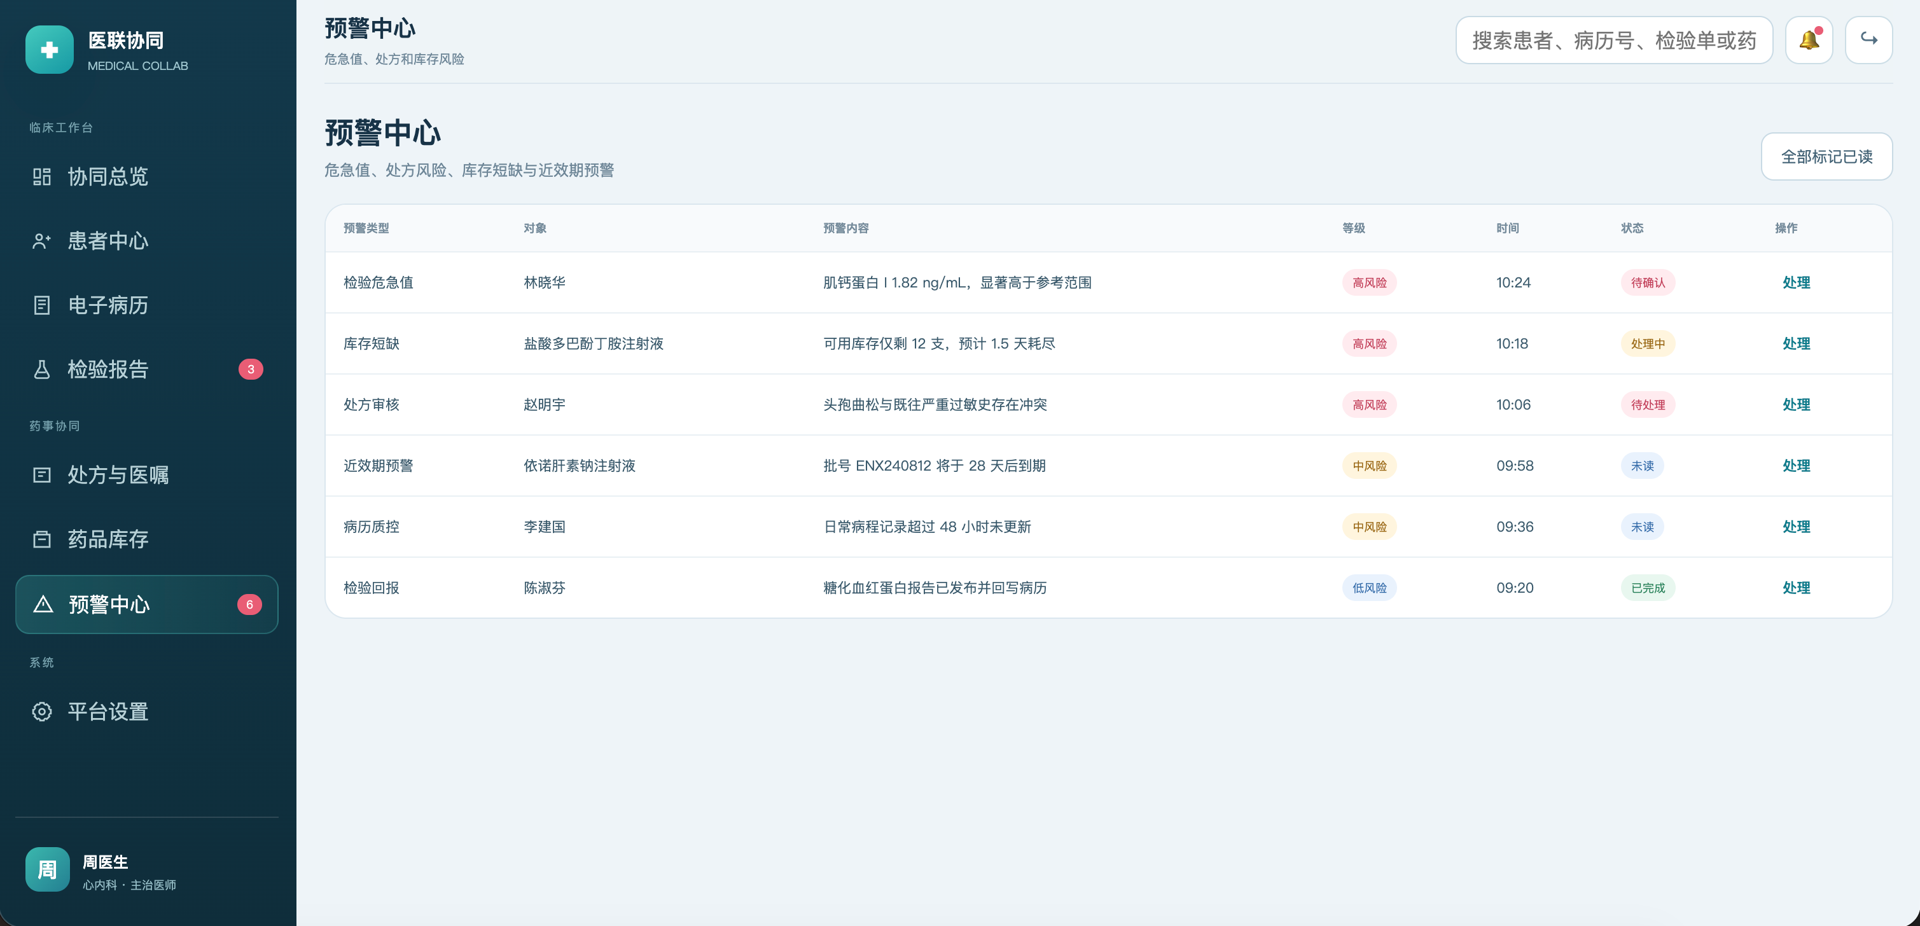Click 可用库存仅剩 12 支 alert content
The width and height of the screenshot is (1920, 926).
(x=939, y=343)
